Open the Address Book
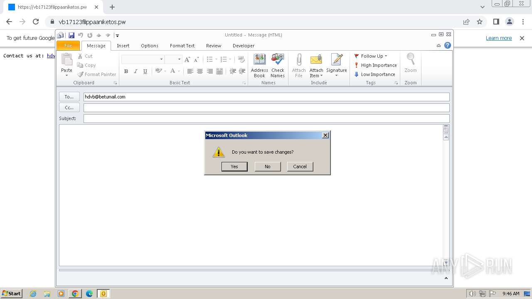The width and height of the screenshot is (532, 299). point(259,66)
